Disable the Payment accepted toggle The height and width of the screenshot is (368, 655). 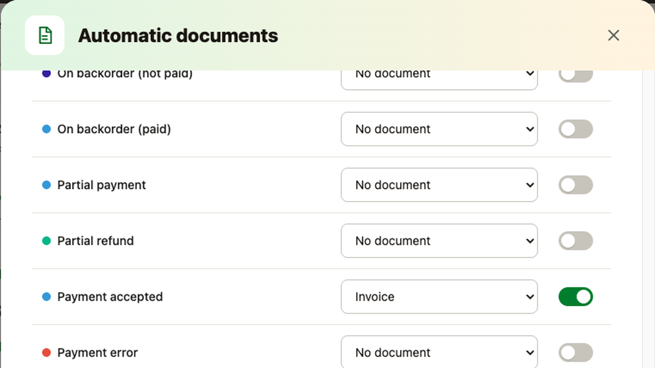(576, 297)
